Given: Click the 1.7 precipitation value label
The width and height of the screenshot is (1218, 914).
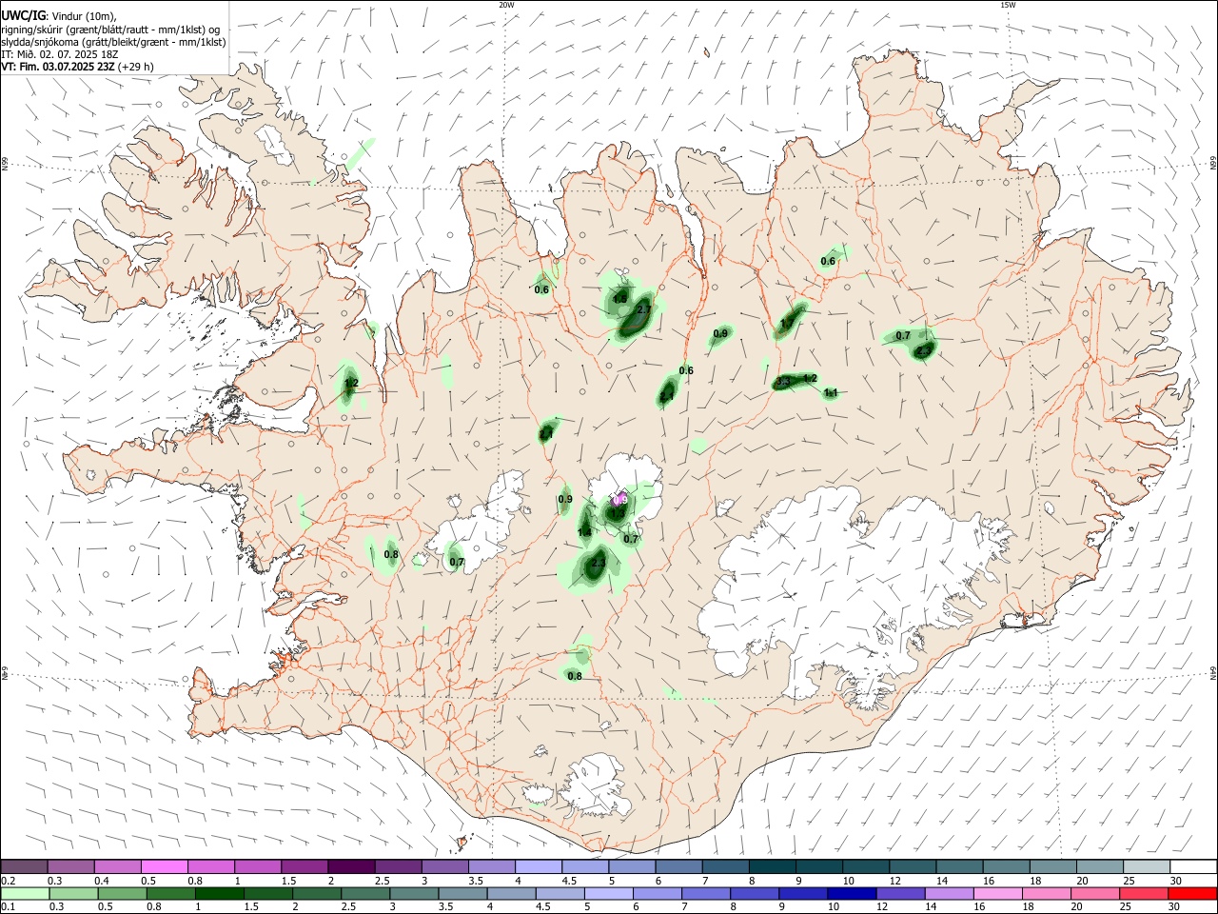Looking at the screenshot, I should click(788, 325).
